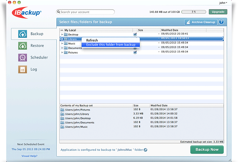This screenshot has height=162, width=238.
Task: Switch to the Backup tab
Action: point(34,34)
